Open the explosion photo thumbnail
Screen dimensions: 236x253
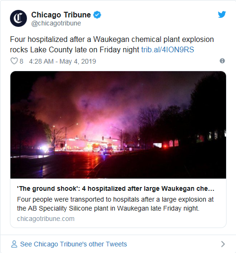point(118,125)
